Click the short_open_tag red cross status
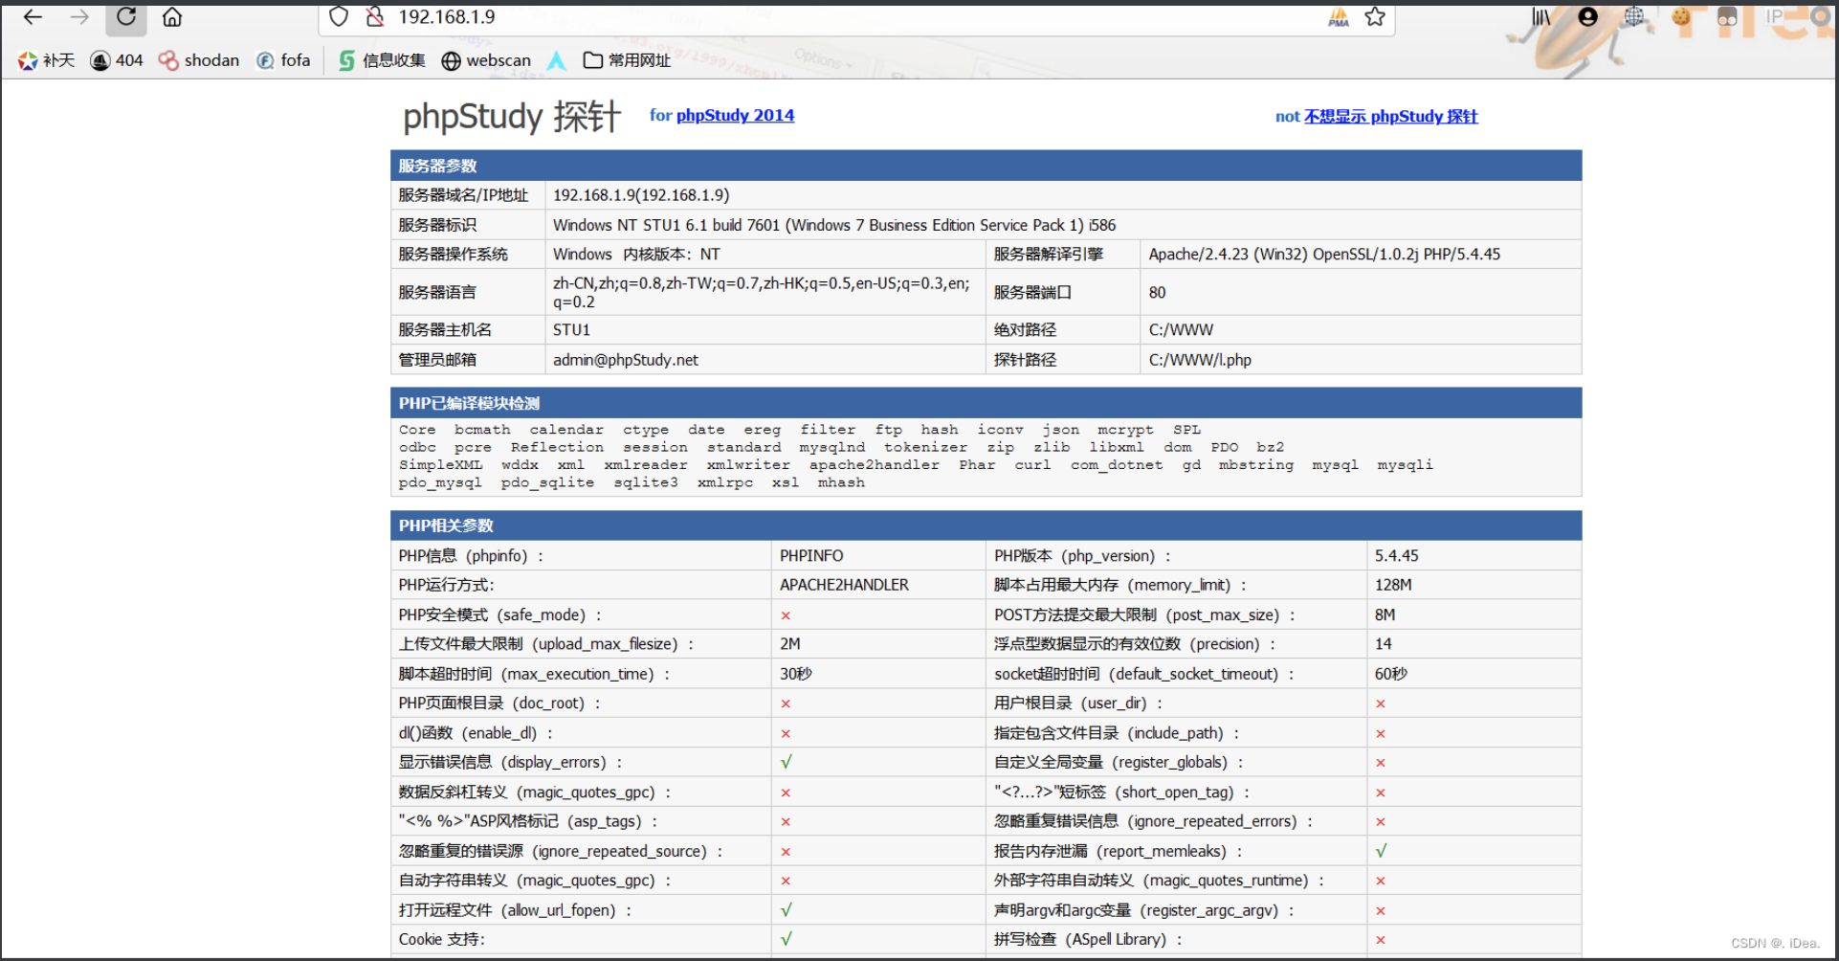 pyautogui.click(x=1381, y=793)
